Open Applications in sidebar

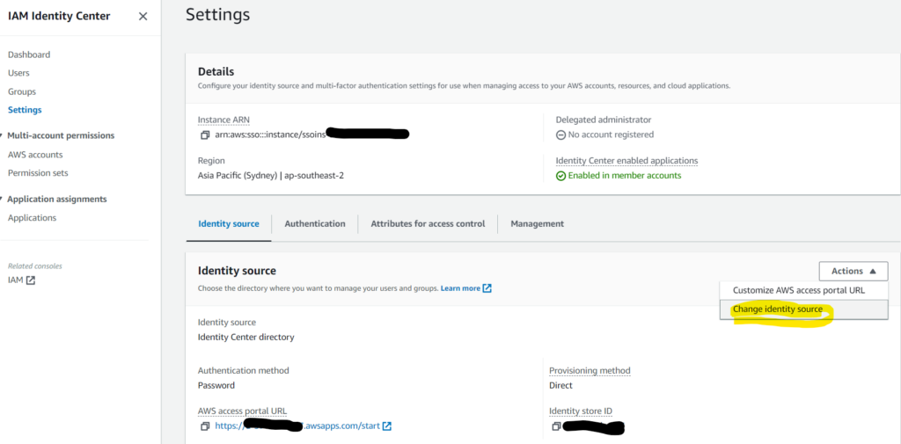(x=33, y=218)
